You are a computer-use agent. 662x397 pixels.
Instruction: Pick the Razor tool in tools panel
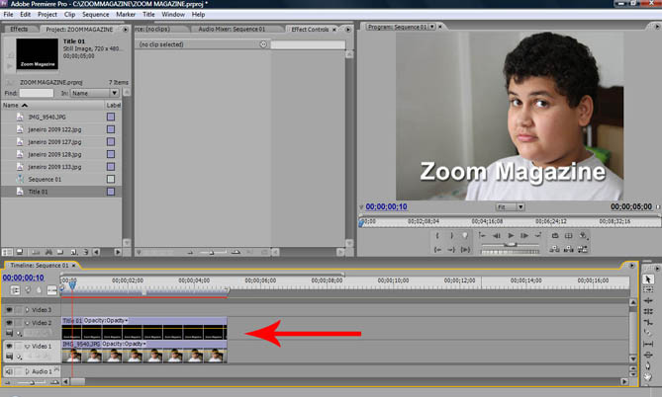point(648,333)
